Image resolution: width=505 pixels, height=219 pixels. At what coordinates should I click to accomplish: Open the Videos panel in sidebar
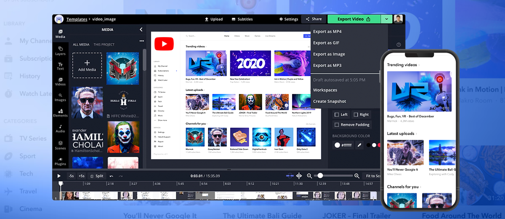coord(60,82)
